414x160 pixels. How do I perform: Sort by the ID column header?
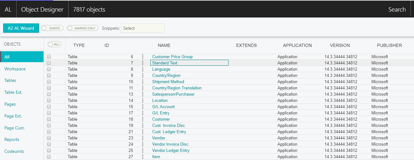point(107,45)
